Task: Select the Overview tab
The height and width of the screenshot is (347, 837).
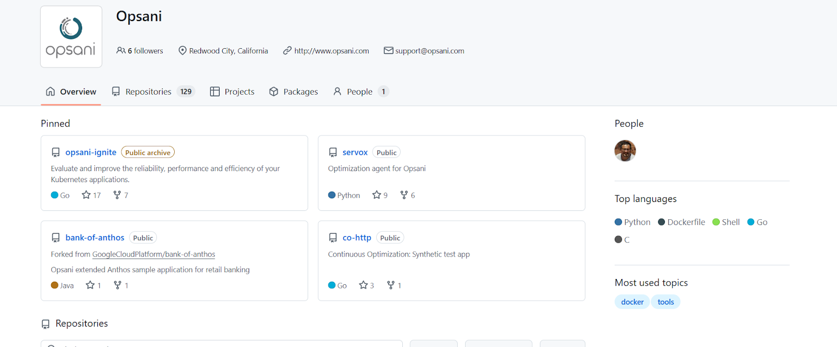Action: coord(71,92)
